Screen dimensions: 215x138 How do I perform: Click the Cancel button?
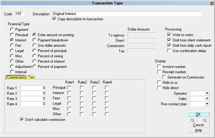(x=199, y=125)
